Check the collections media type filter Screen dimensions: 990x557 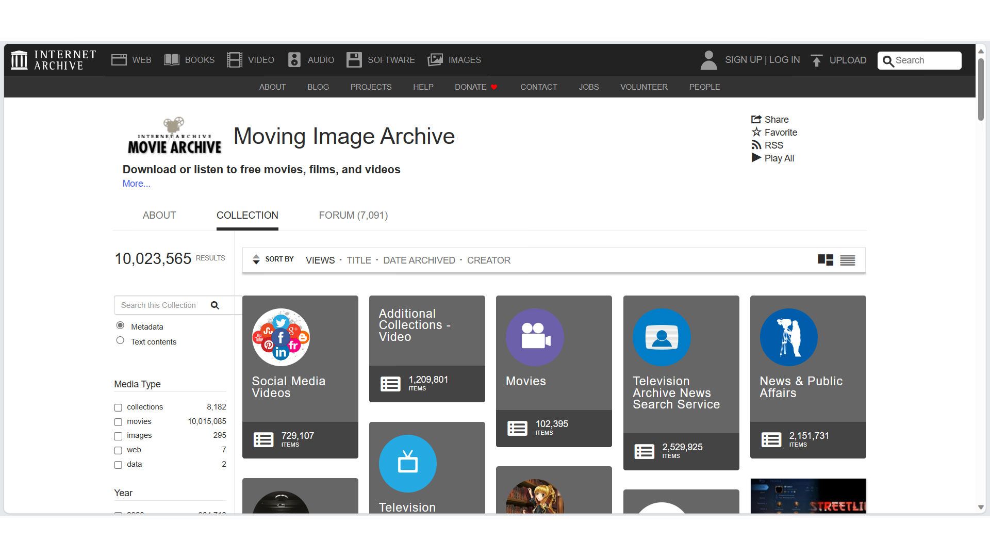(x=118, y=407)
